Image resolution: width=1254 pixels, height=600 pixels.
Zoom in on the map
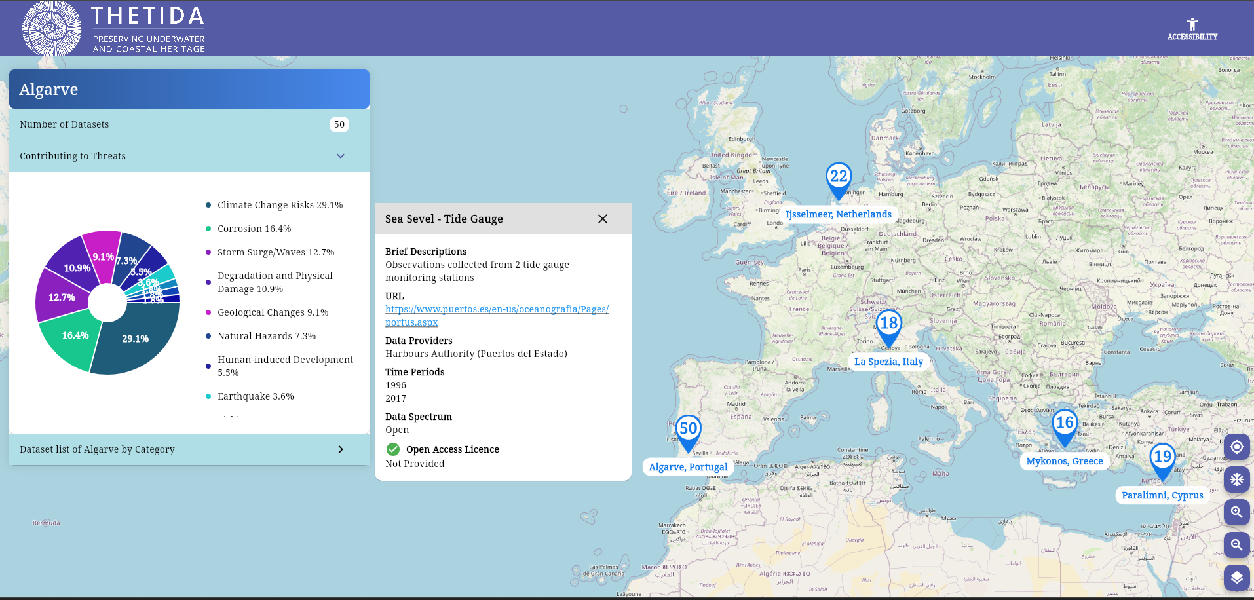pos(1236,512)
